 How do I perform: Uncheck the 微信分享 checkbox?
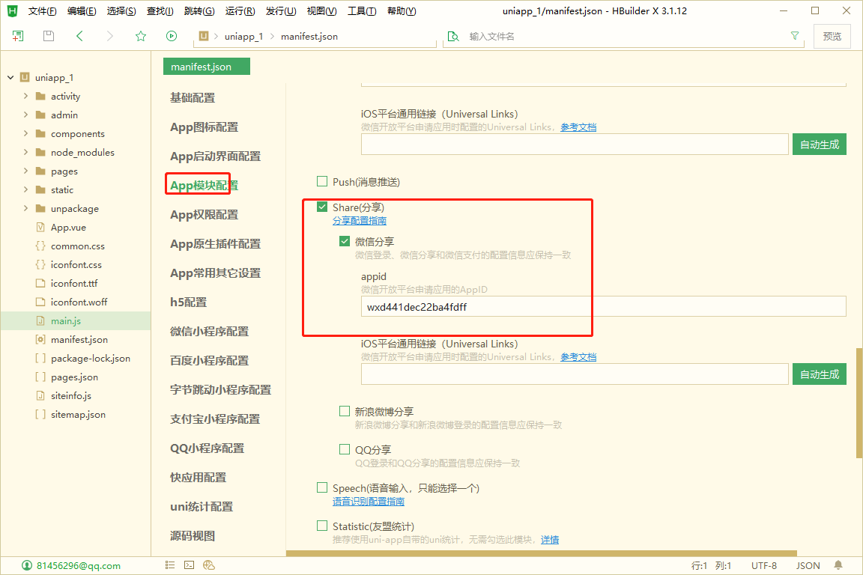345,241
